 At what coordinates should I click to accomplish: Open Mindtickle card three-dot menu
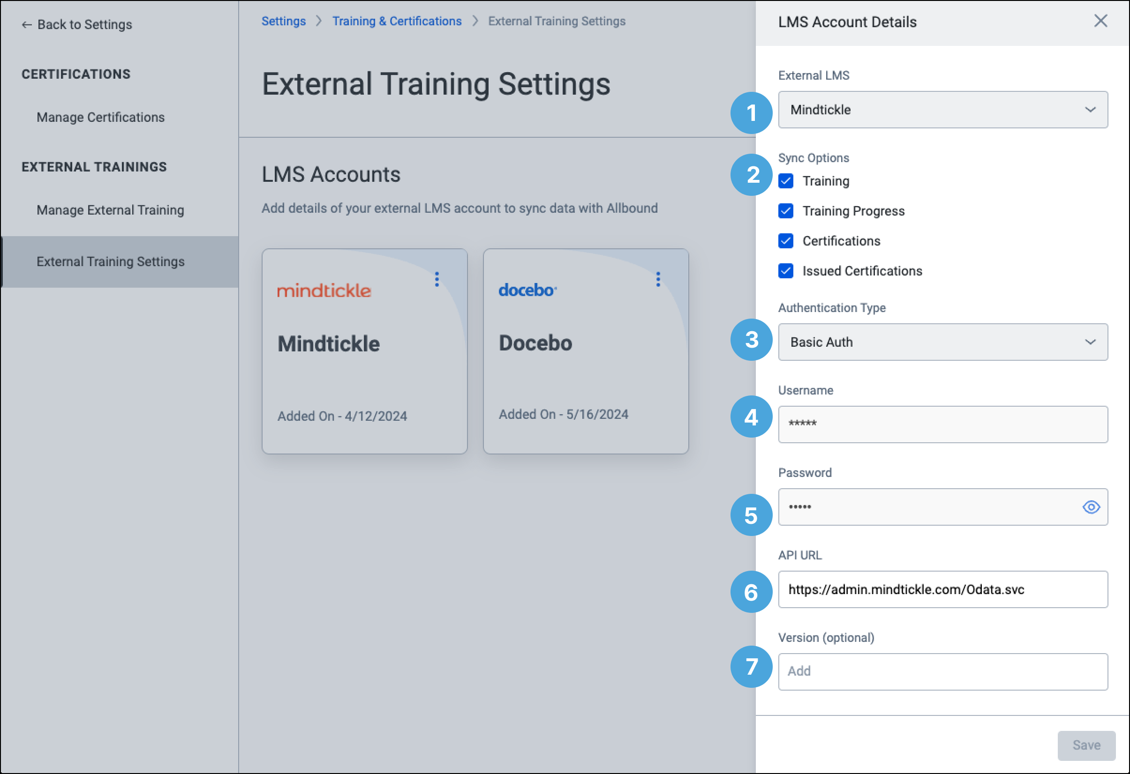437,279
